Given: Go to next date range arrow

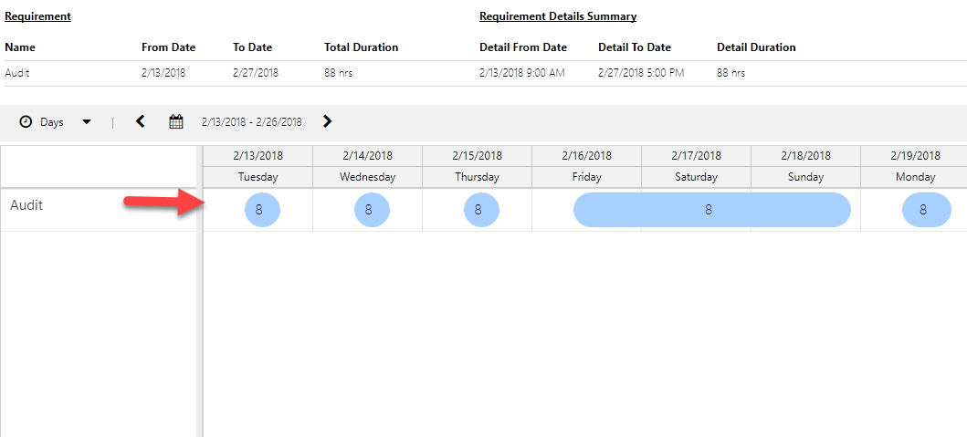Looking at the screenshot, I should (328, 121).
